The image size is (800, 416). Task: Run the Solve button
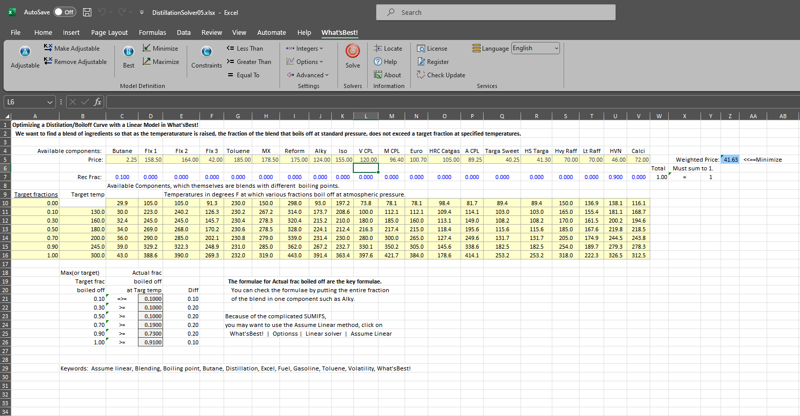coord(352,51)
